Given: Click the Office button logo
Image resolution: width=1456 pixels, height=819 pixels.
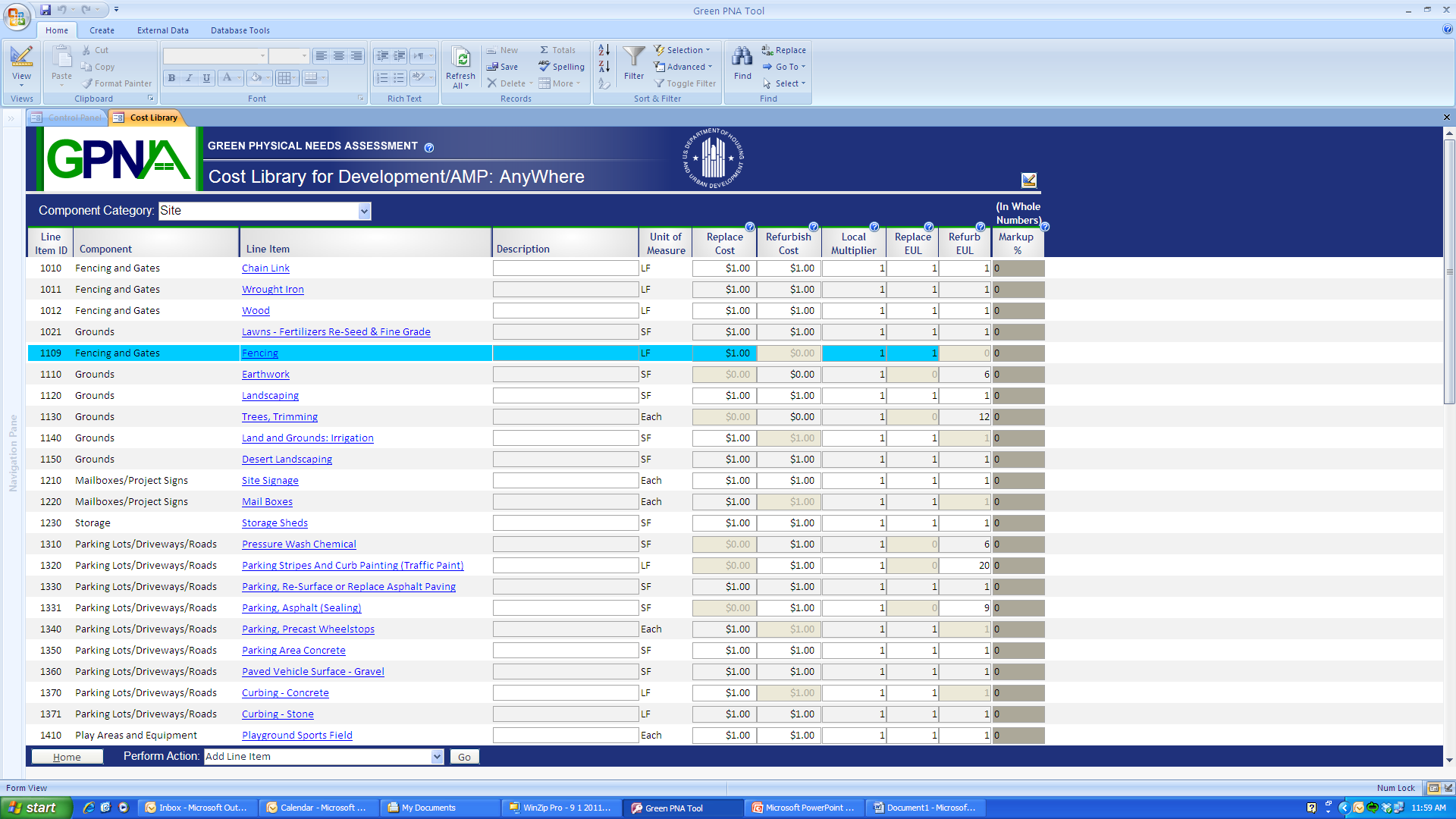Looking at the screenshot, I should (17, 17).
